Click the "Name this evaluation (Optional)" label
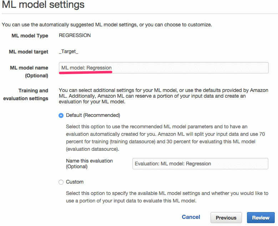 pos(89,164)
